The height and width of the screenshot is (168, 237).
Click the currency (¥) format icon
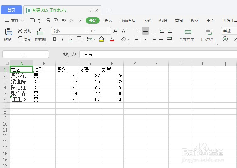(225, 39)
